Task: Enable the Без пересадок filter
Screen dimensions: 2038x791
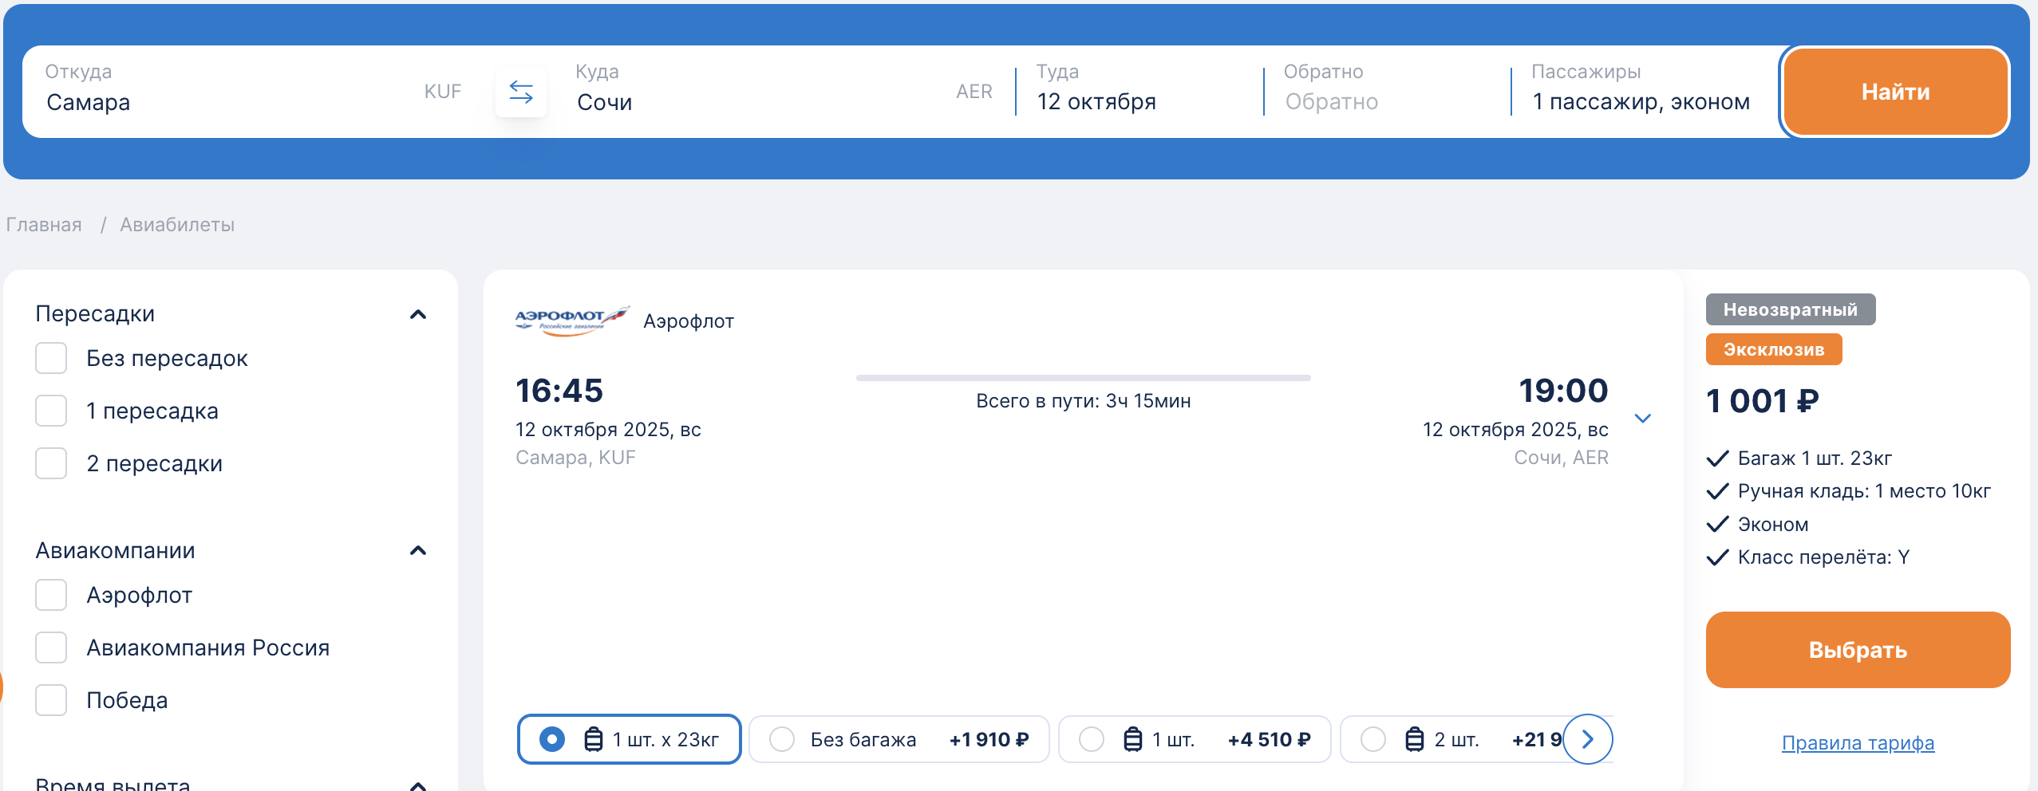Action: click(52, 359)
